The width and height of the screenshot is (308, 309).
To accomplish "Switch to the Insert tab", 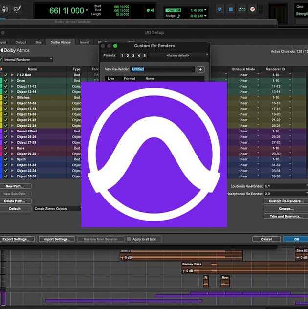I will (85, 42).
